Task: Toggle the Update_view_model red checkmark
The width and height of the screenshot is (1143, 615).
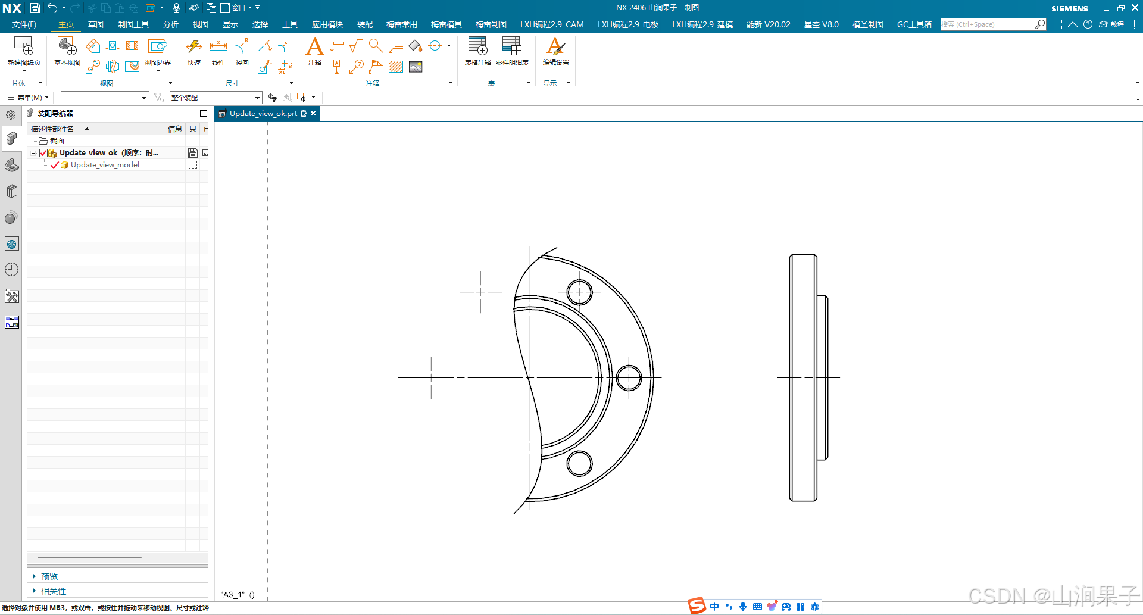Action: (55, 165)
